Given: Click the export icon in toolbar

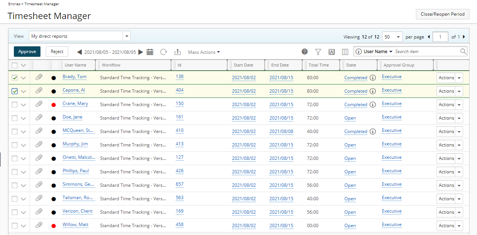Looking at the screenshot, I should click(x=178, y=52).
